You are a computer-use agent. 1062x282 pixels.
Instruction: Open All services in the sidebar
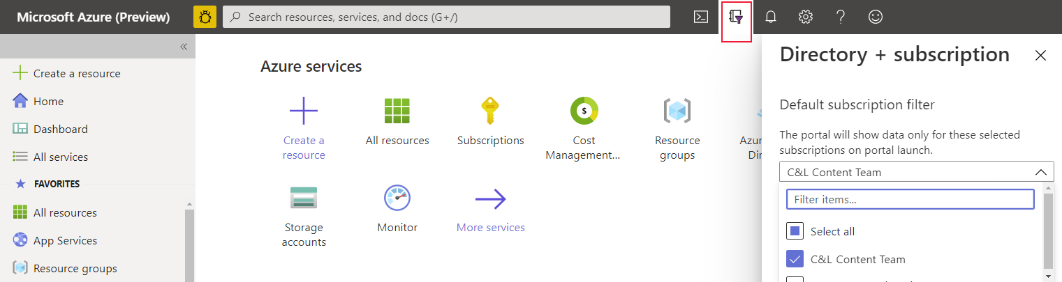point(61,157)
